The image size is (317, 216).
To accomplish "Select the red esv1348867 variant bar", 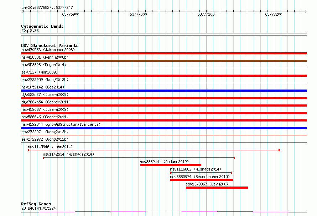I will 217,188.
